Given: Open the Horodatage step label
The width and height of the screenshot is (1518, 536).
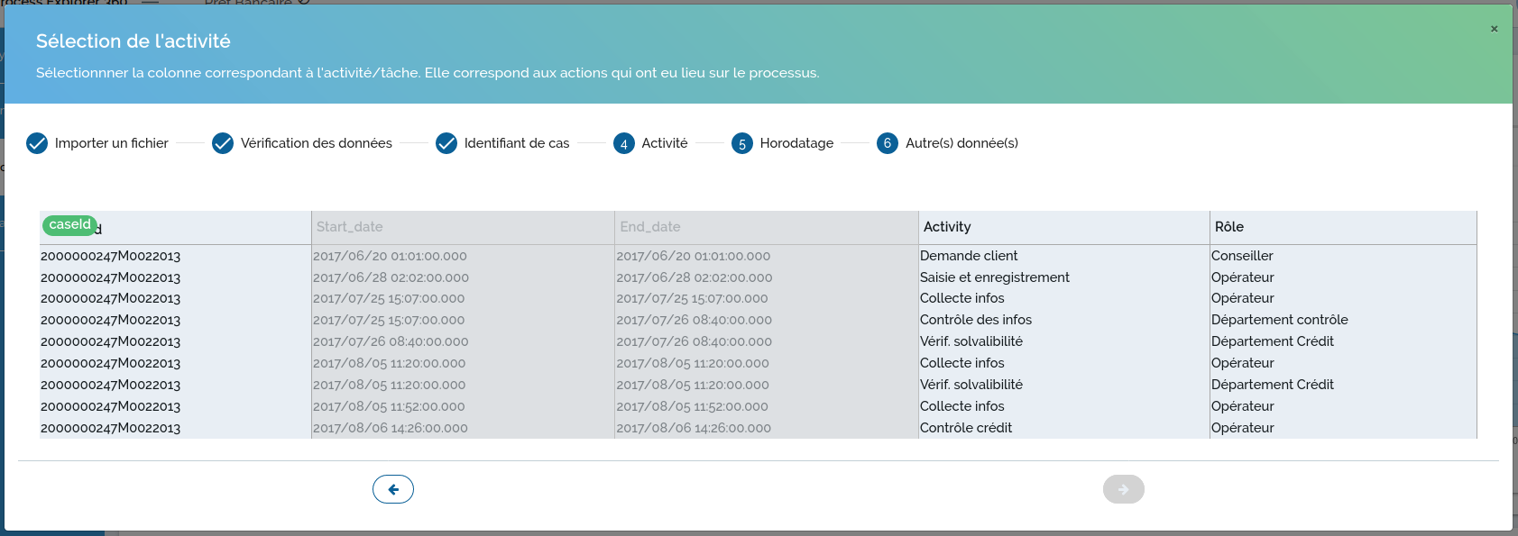Looking at the screenshot, I should (x=796, y=143).
